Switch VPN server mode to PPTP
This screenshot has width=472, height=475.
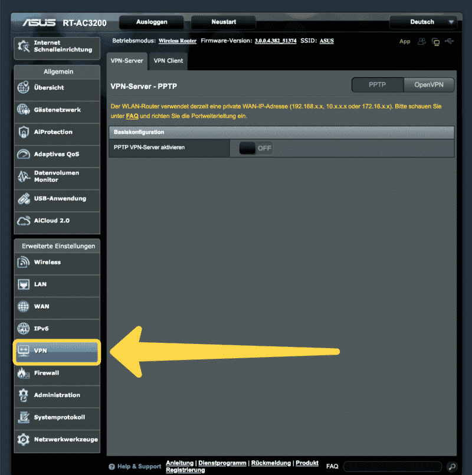pos(378,85)
